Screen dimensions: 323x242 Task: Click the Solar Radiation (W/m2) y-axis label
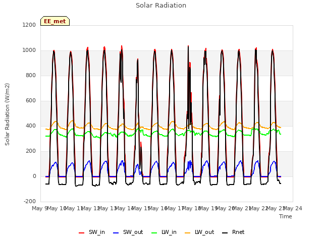7,114
